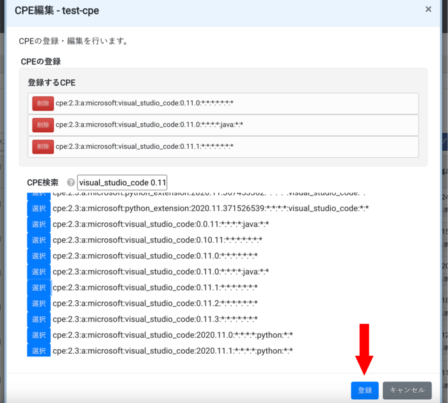Image resolution: width=448 pixels, height=403 pixels.
Task: Select visual_studio_code:2020.11.1 python CPE
Action: click(38, 351)
